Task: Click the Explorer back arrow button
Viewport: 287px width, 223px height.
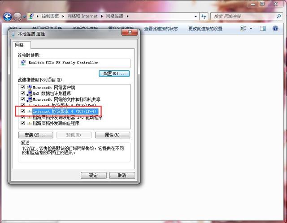Action: [7, 17]
